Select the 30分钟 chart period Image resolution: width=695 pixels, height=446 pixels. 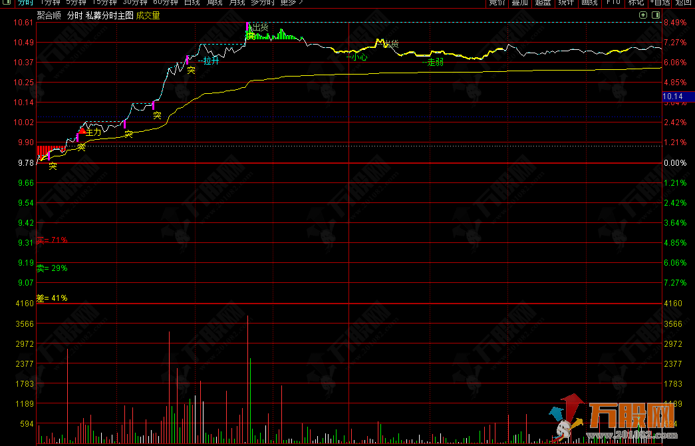(135, 3)
